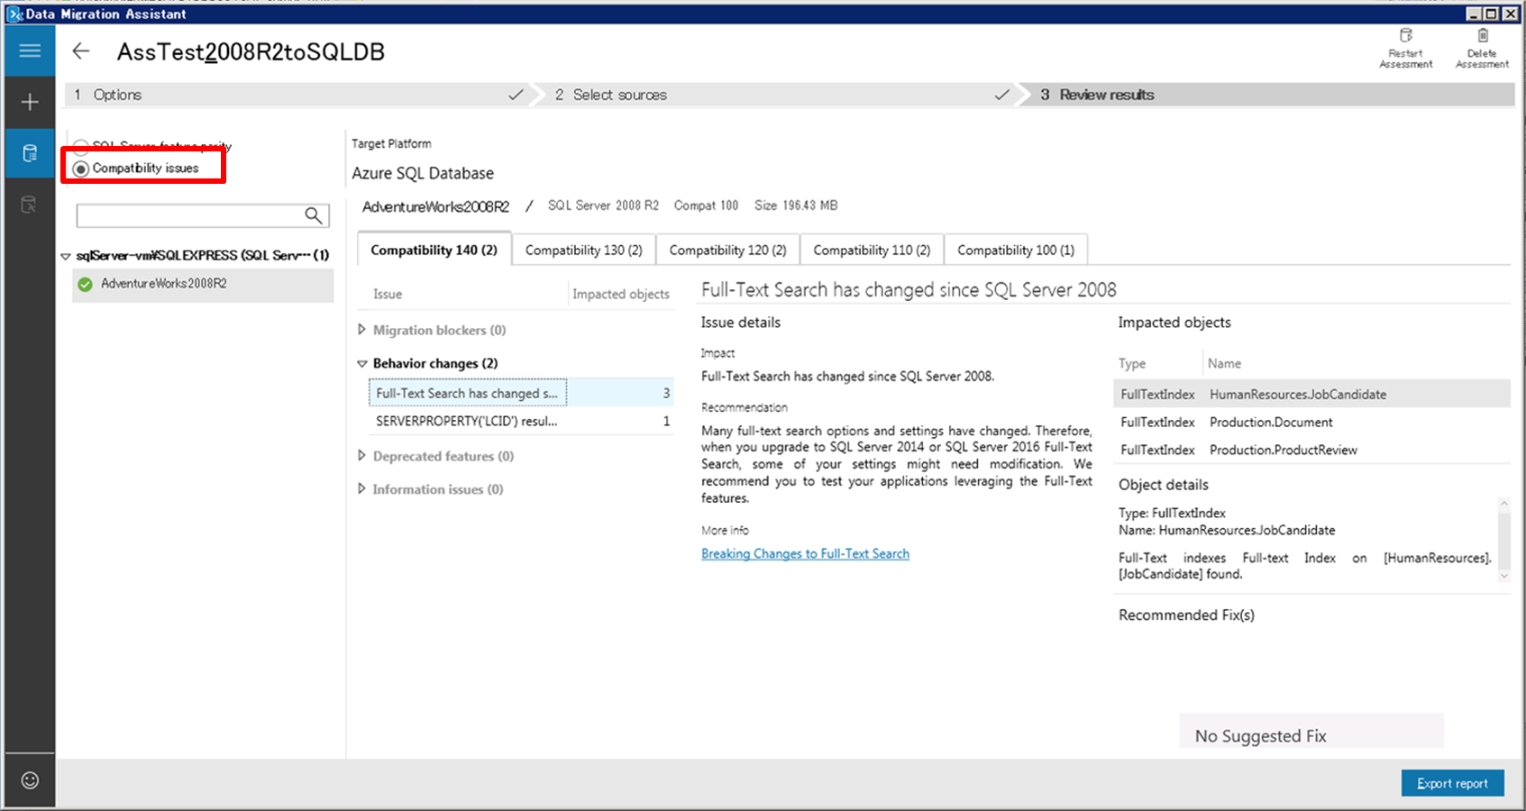The height and width of the screenshot is (811, 1526).
Task: Select HumanResources.JobCandidate impacted object
Action: (1311, 394)
